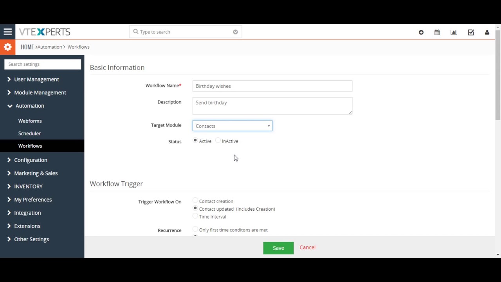Open the user profile icon
Screen dimensions: 501x282
point(487,32)
